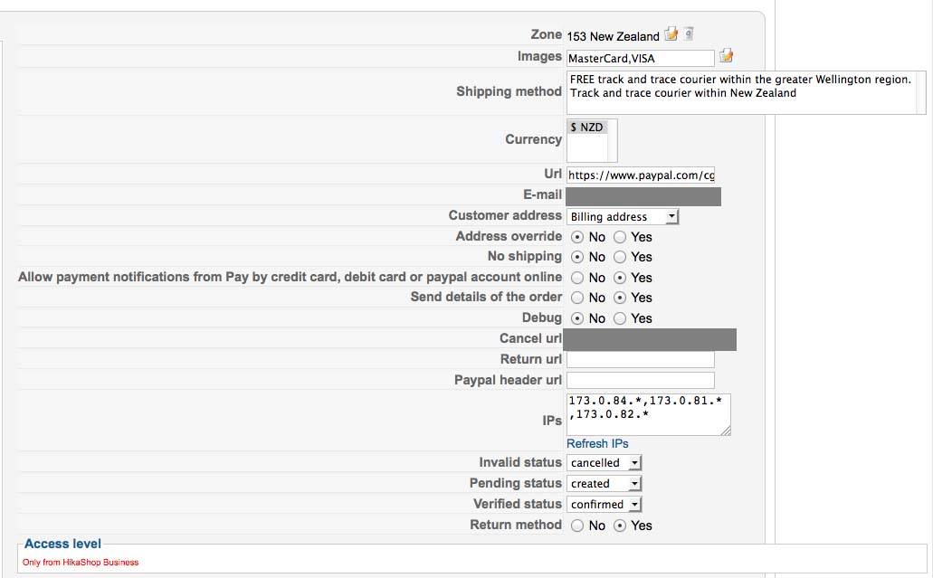Click the Shipping method text area
The image size is (933, 578).
(747, 93)
